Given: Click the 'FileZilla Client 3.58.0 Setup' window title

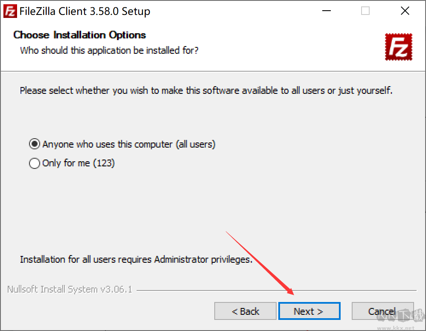Looking at the screenshot, I should click(x=85, y=12).
